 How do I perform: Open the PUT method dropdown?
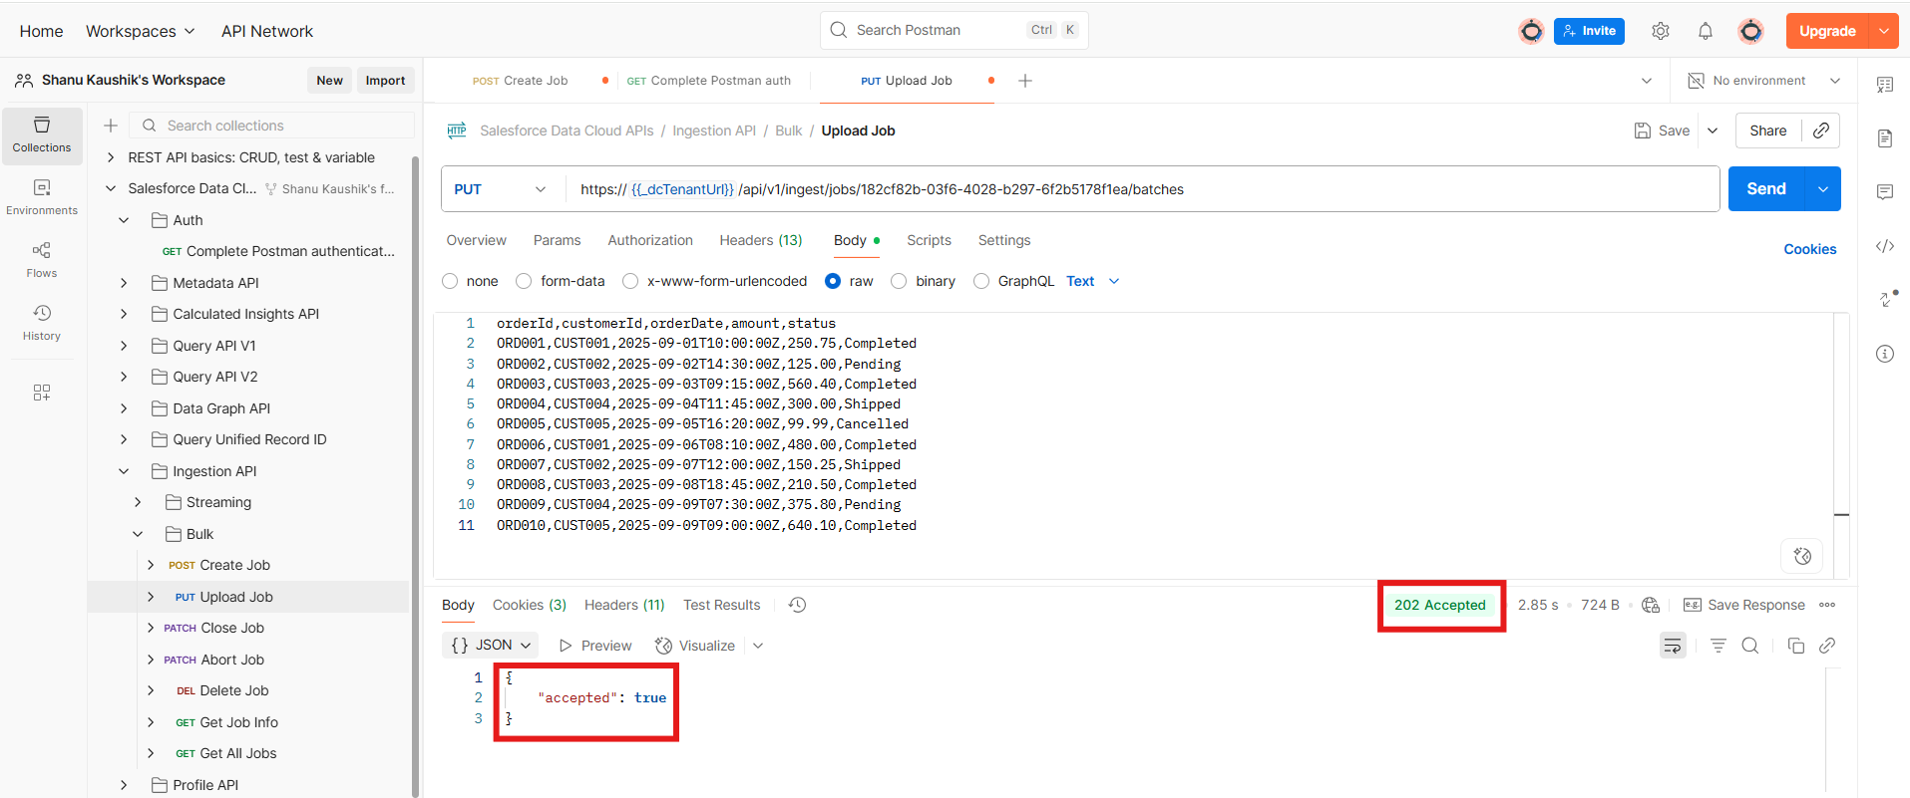[501, 189]
